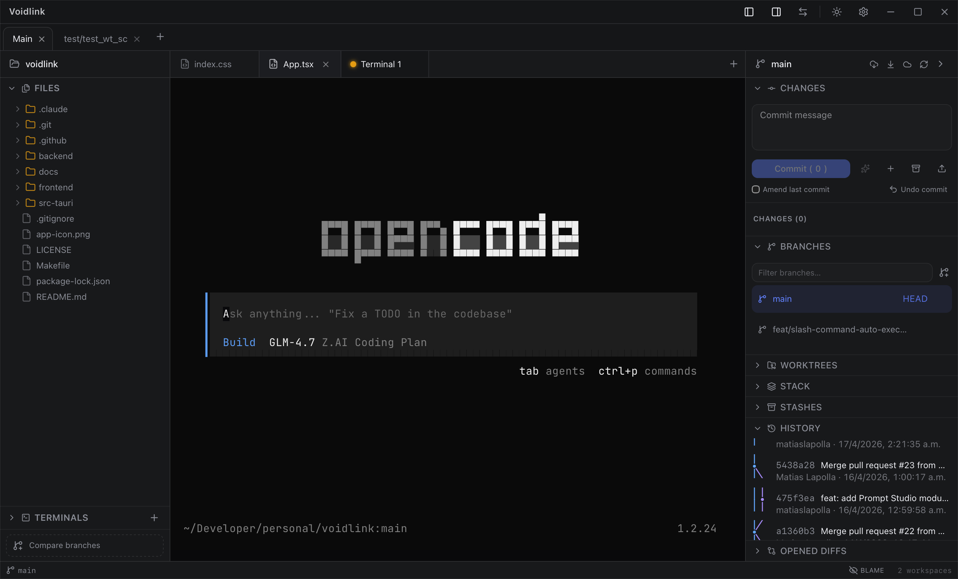Switch to test/test_wt_sc workspace tab

(95, 39)
